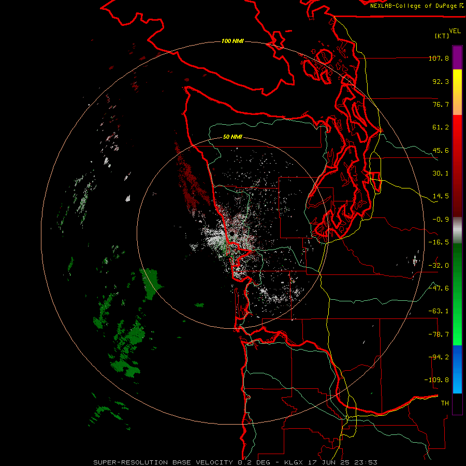Select the -32.0 legend value
466x466 pixels.
coord(439,266)
